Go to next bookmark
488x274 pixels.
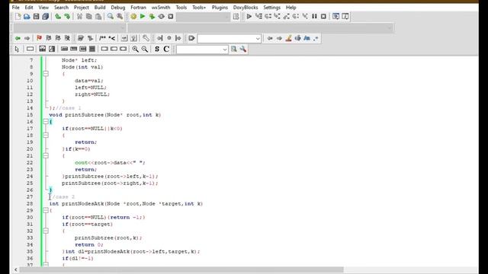[58, 38]
